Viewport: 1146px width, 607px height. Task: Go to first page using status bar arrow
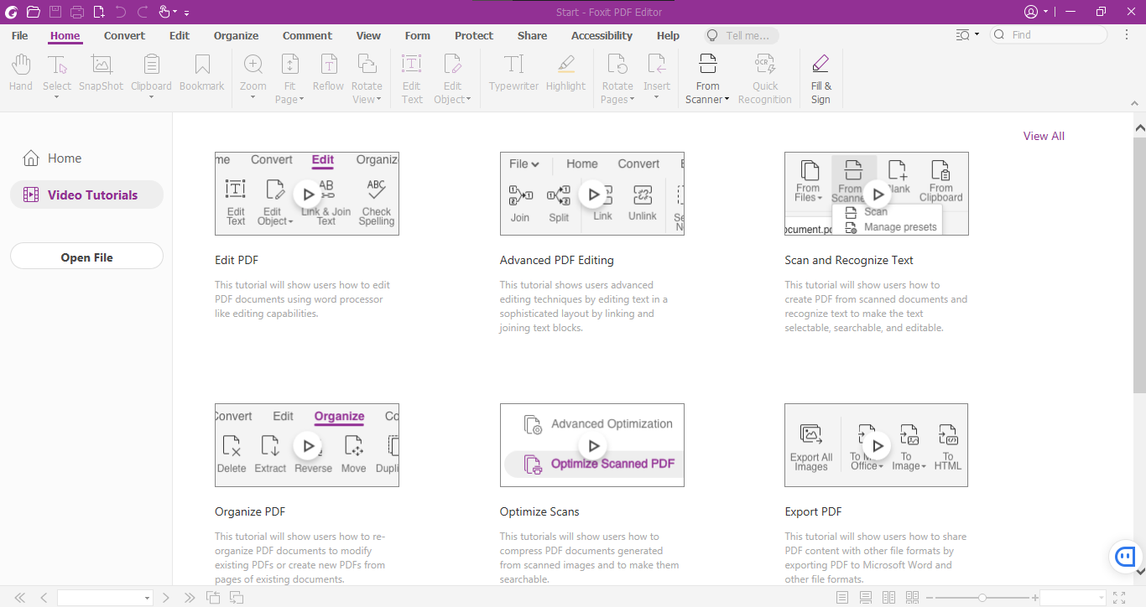click(x=20, y=598)
